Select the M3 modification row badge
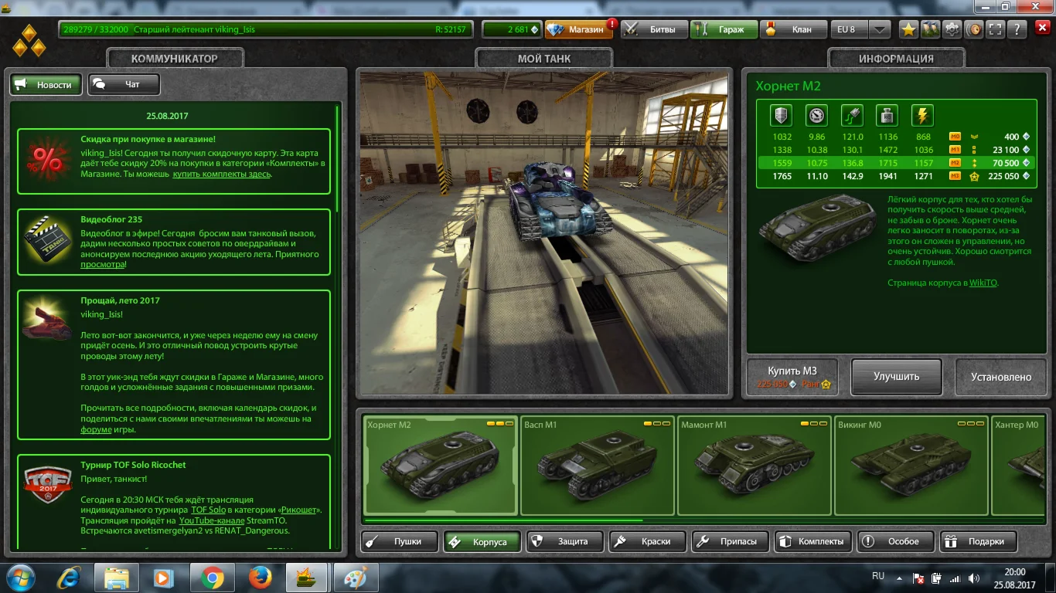This screenshot has height=593, width=1056. (955, 176)
